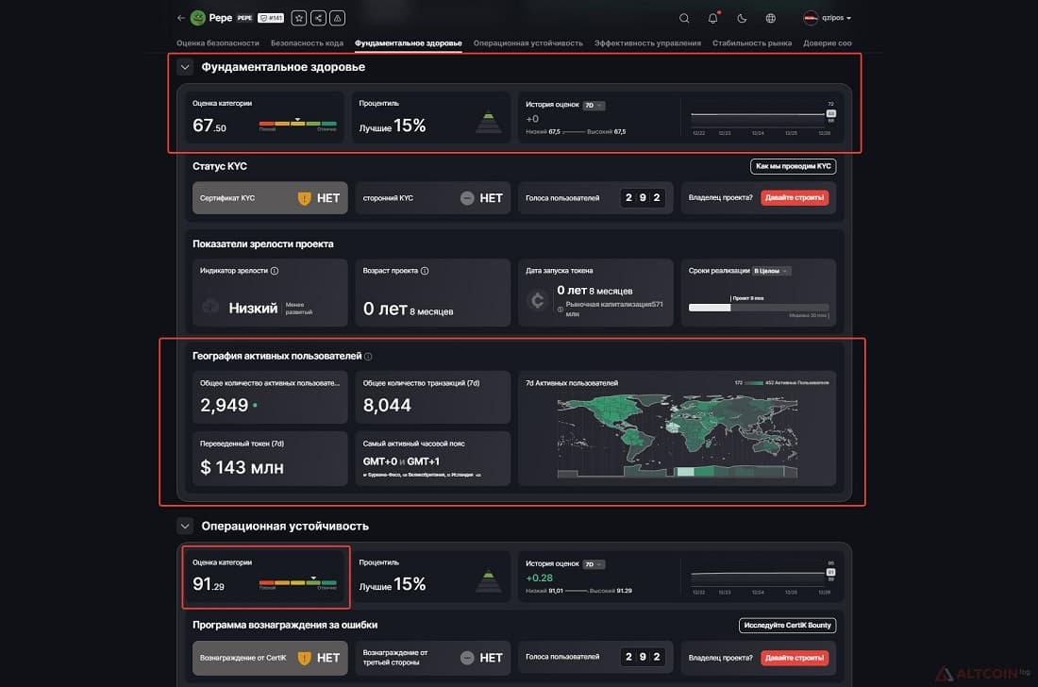The image size is (1038, 687).
Task: Click the info icon beside Индикатор зрелости
Action: 275,271
